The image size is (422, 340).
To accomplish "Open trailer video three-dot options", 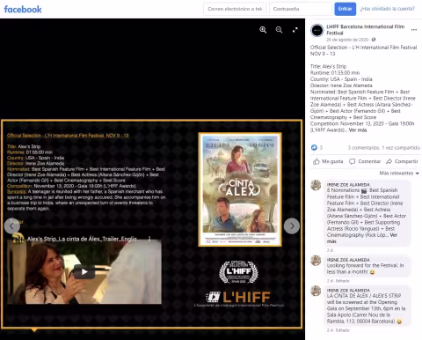I will point(149,239).
